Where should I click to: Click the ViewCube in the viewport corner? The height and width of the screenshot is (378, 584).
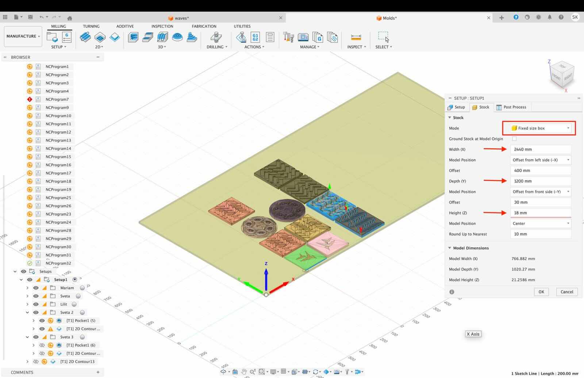pos(562,74)
